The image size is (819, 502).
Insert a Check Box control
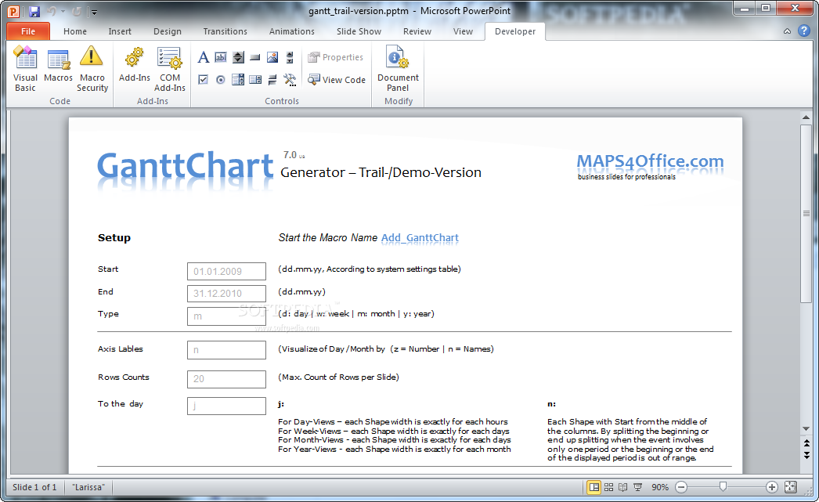[x=203, y=79]
